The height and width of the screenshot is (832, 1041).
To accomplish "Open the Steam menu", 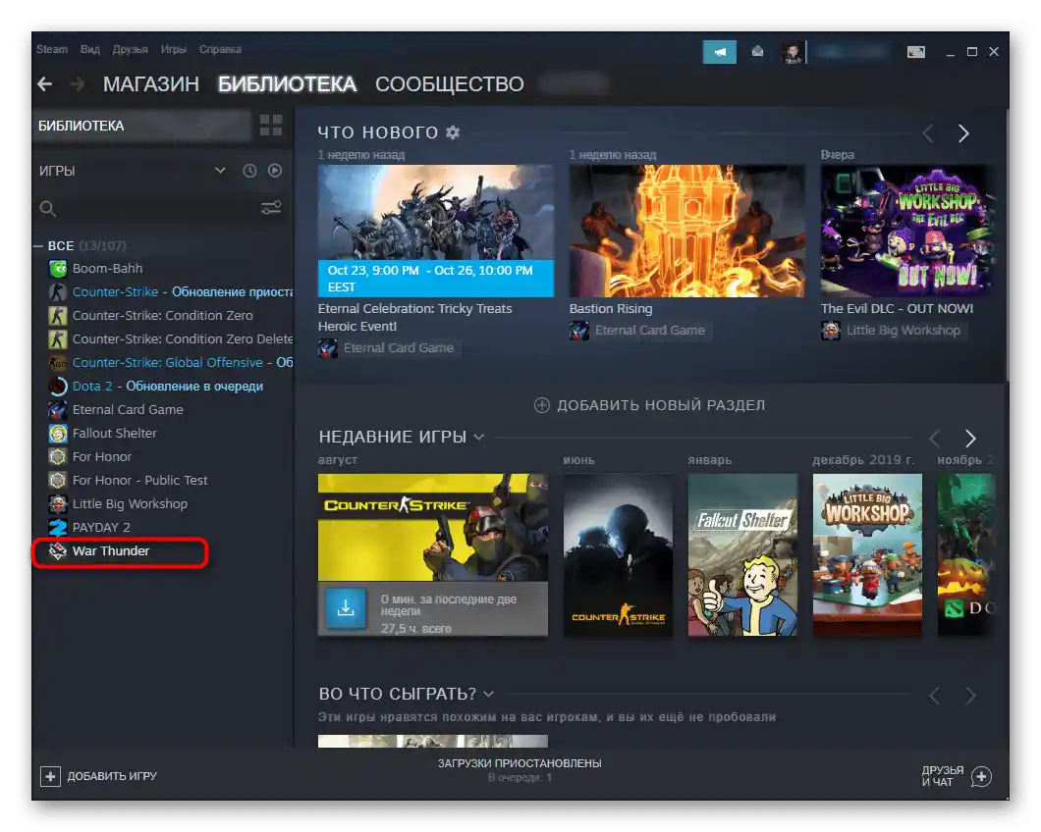I will [52, 49].
